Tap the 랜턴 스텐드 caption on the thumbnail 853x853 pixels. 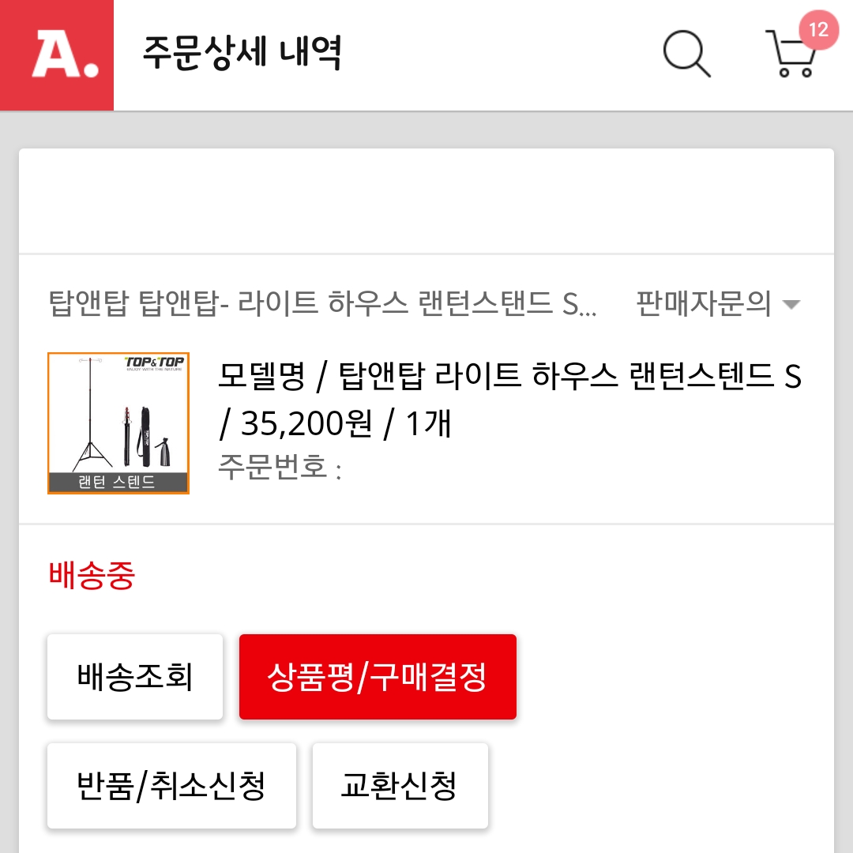tap(118, 483)
